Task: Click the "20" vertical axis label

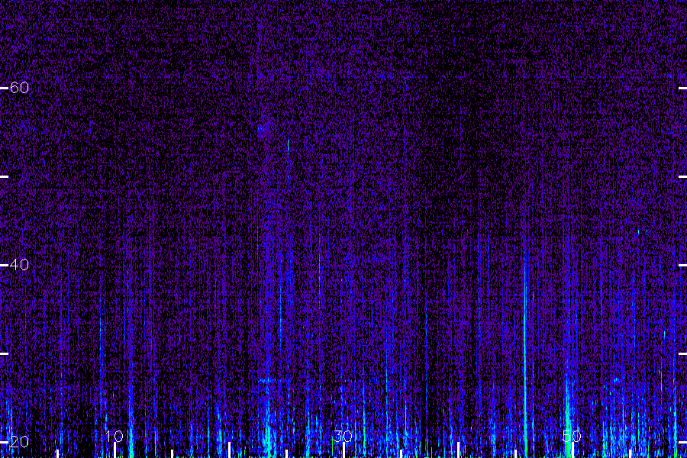Action: pyautogui.click(x=19, y=442)
